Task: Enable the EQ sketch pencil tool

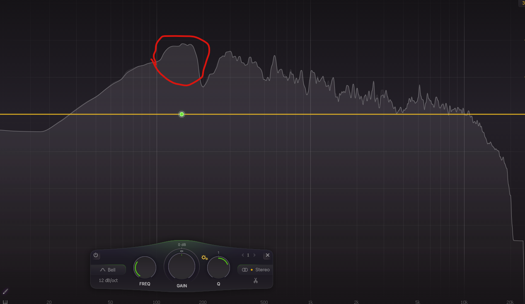Action: (x=5, y=291)
